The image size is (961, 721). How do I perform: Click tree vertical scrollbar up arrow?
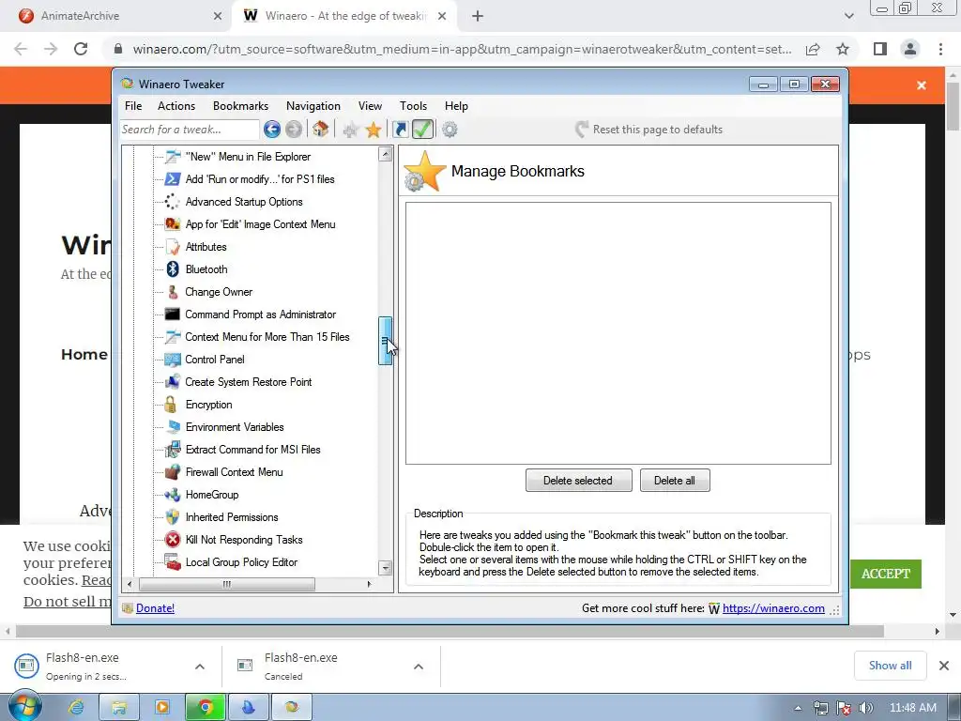coord(386,154)
